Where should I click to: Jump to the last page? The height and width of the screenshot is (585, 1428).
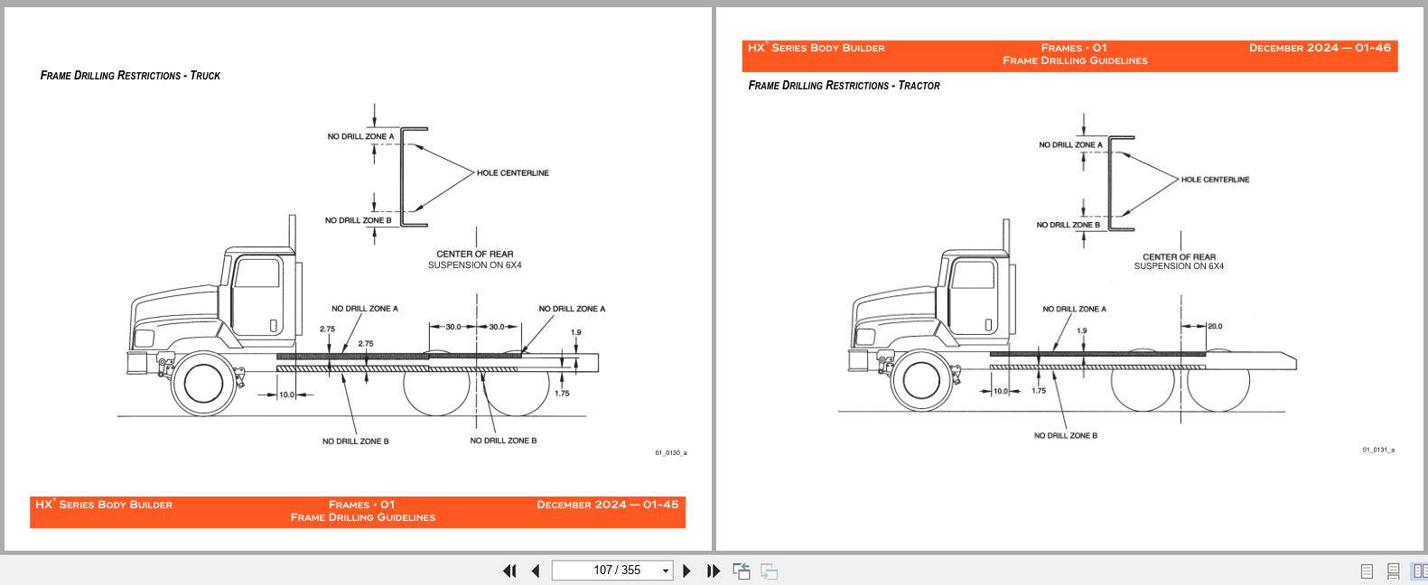(x=714, y=571)
